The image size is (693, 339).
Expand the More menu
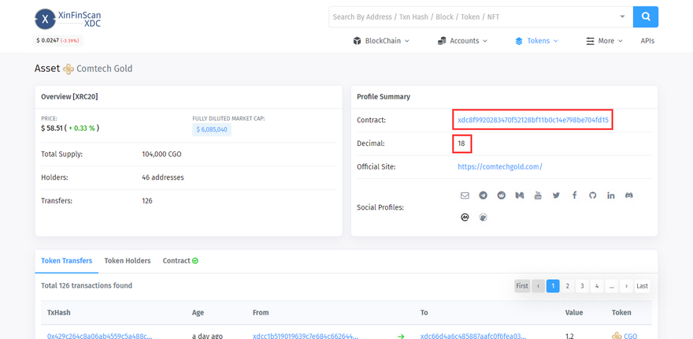pyautogui.click(x=604, y=41)
